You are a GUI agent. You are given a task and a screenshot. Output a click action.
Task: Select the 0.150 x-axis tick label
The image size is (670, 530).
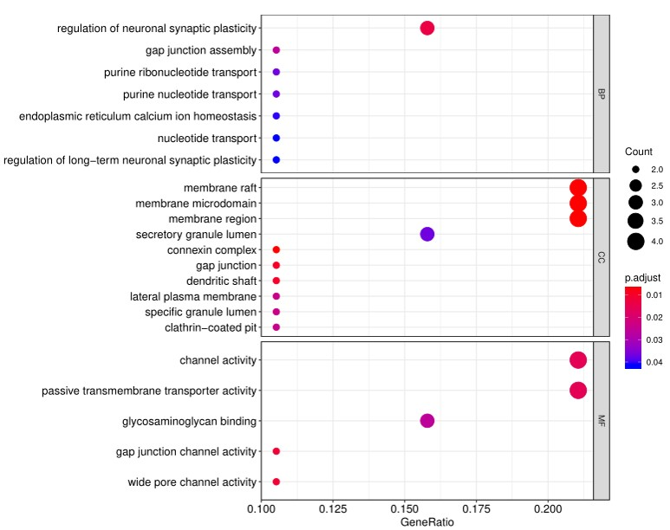pyautogui.click(x=404, y=509)
